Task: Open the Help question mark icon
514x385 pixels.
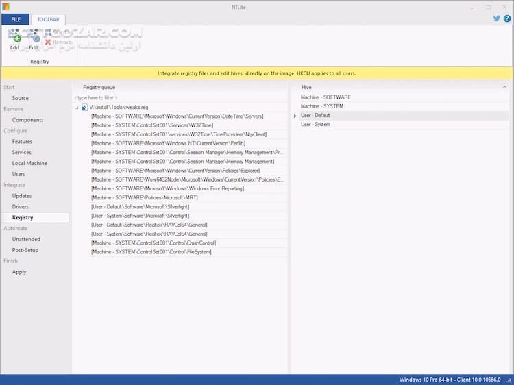Action: pyautogui.click(x=506, y=19)
